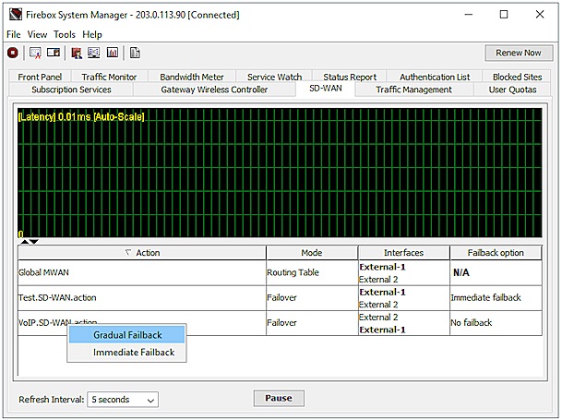Open HostWatch network monitor icon

[x=93, y=53]
